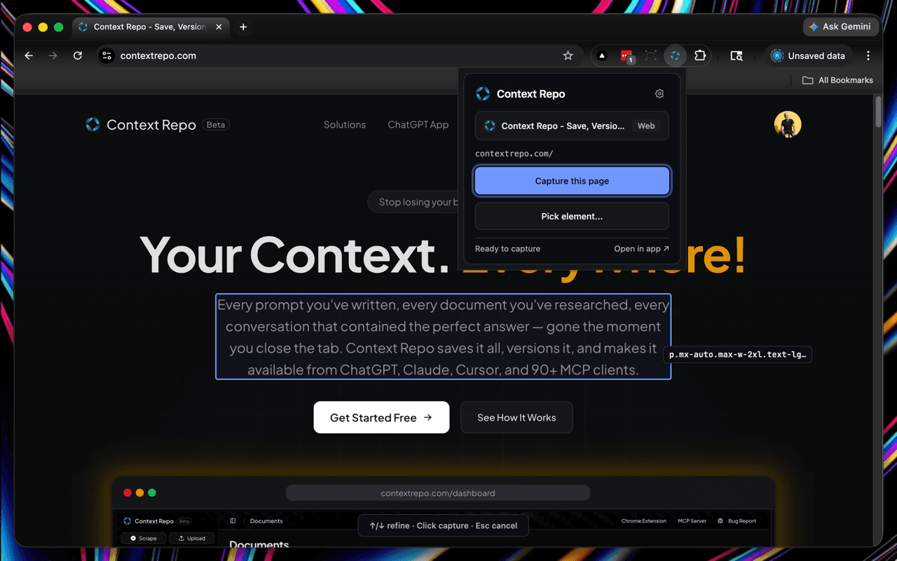Image resolution: width=897 pixels, height=561 pixels.
Task: Click the Documents breadcrumb in dashboard preview
Action: [266, 521]
